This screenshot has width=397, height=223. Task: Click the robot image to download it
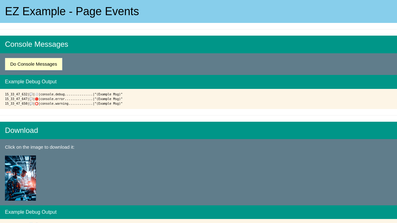(20, 178)
